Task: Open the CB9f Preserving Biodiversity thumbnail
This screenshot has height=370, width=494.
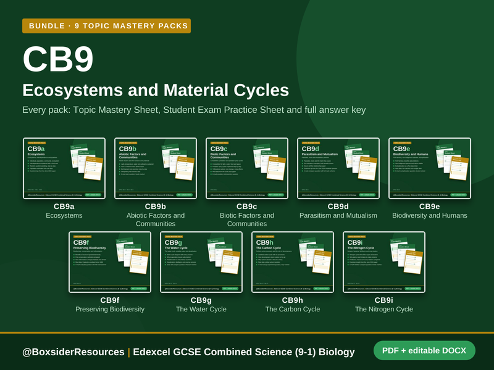Action: 110,262
